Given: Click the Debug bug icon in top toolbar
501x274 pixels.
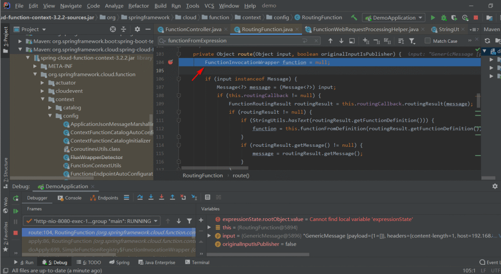Looking at the screenshot, I should click(x=443, y=18).
